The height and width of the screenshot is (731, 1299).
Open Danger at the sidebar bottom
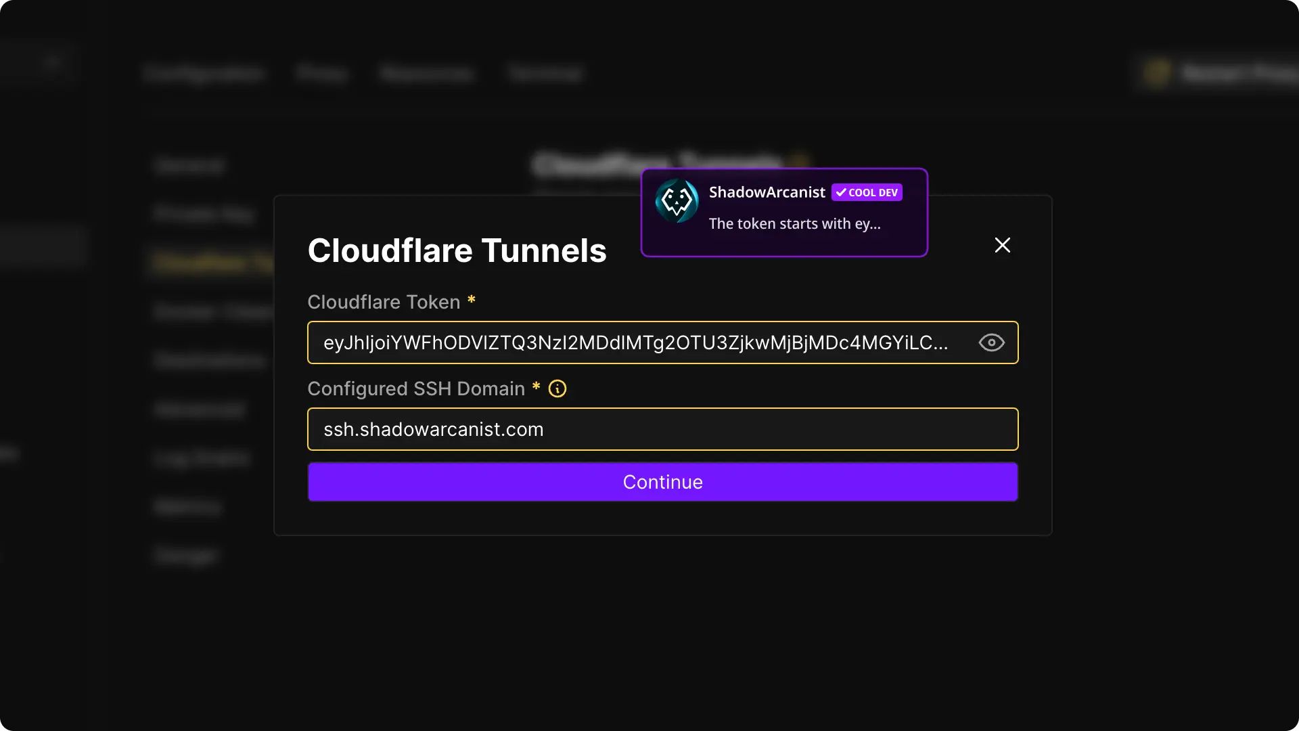coord(185,556)
